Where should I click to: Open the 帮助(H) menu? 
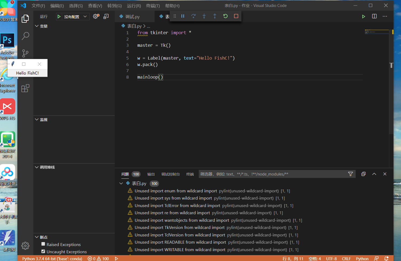tap(172, 6)
